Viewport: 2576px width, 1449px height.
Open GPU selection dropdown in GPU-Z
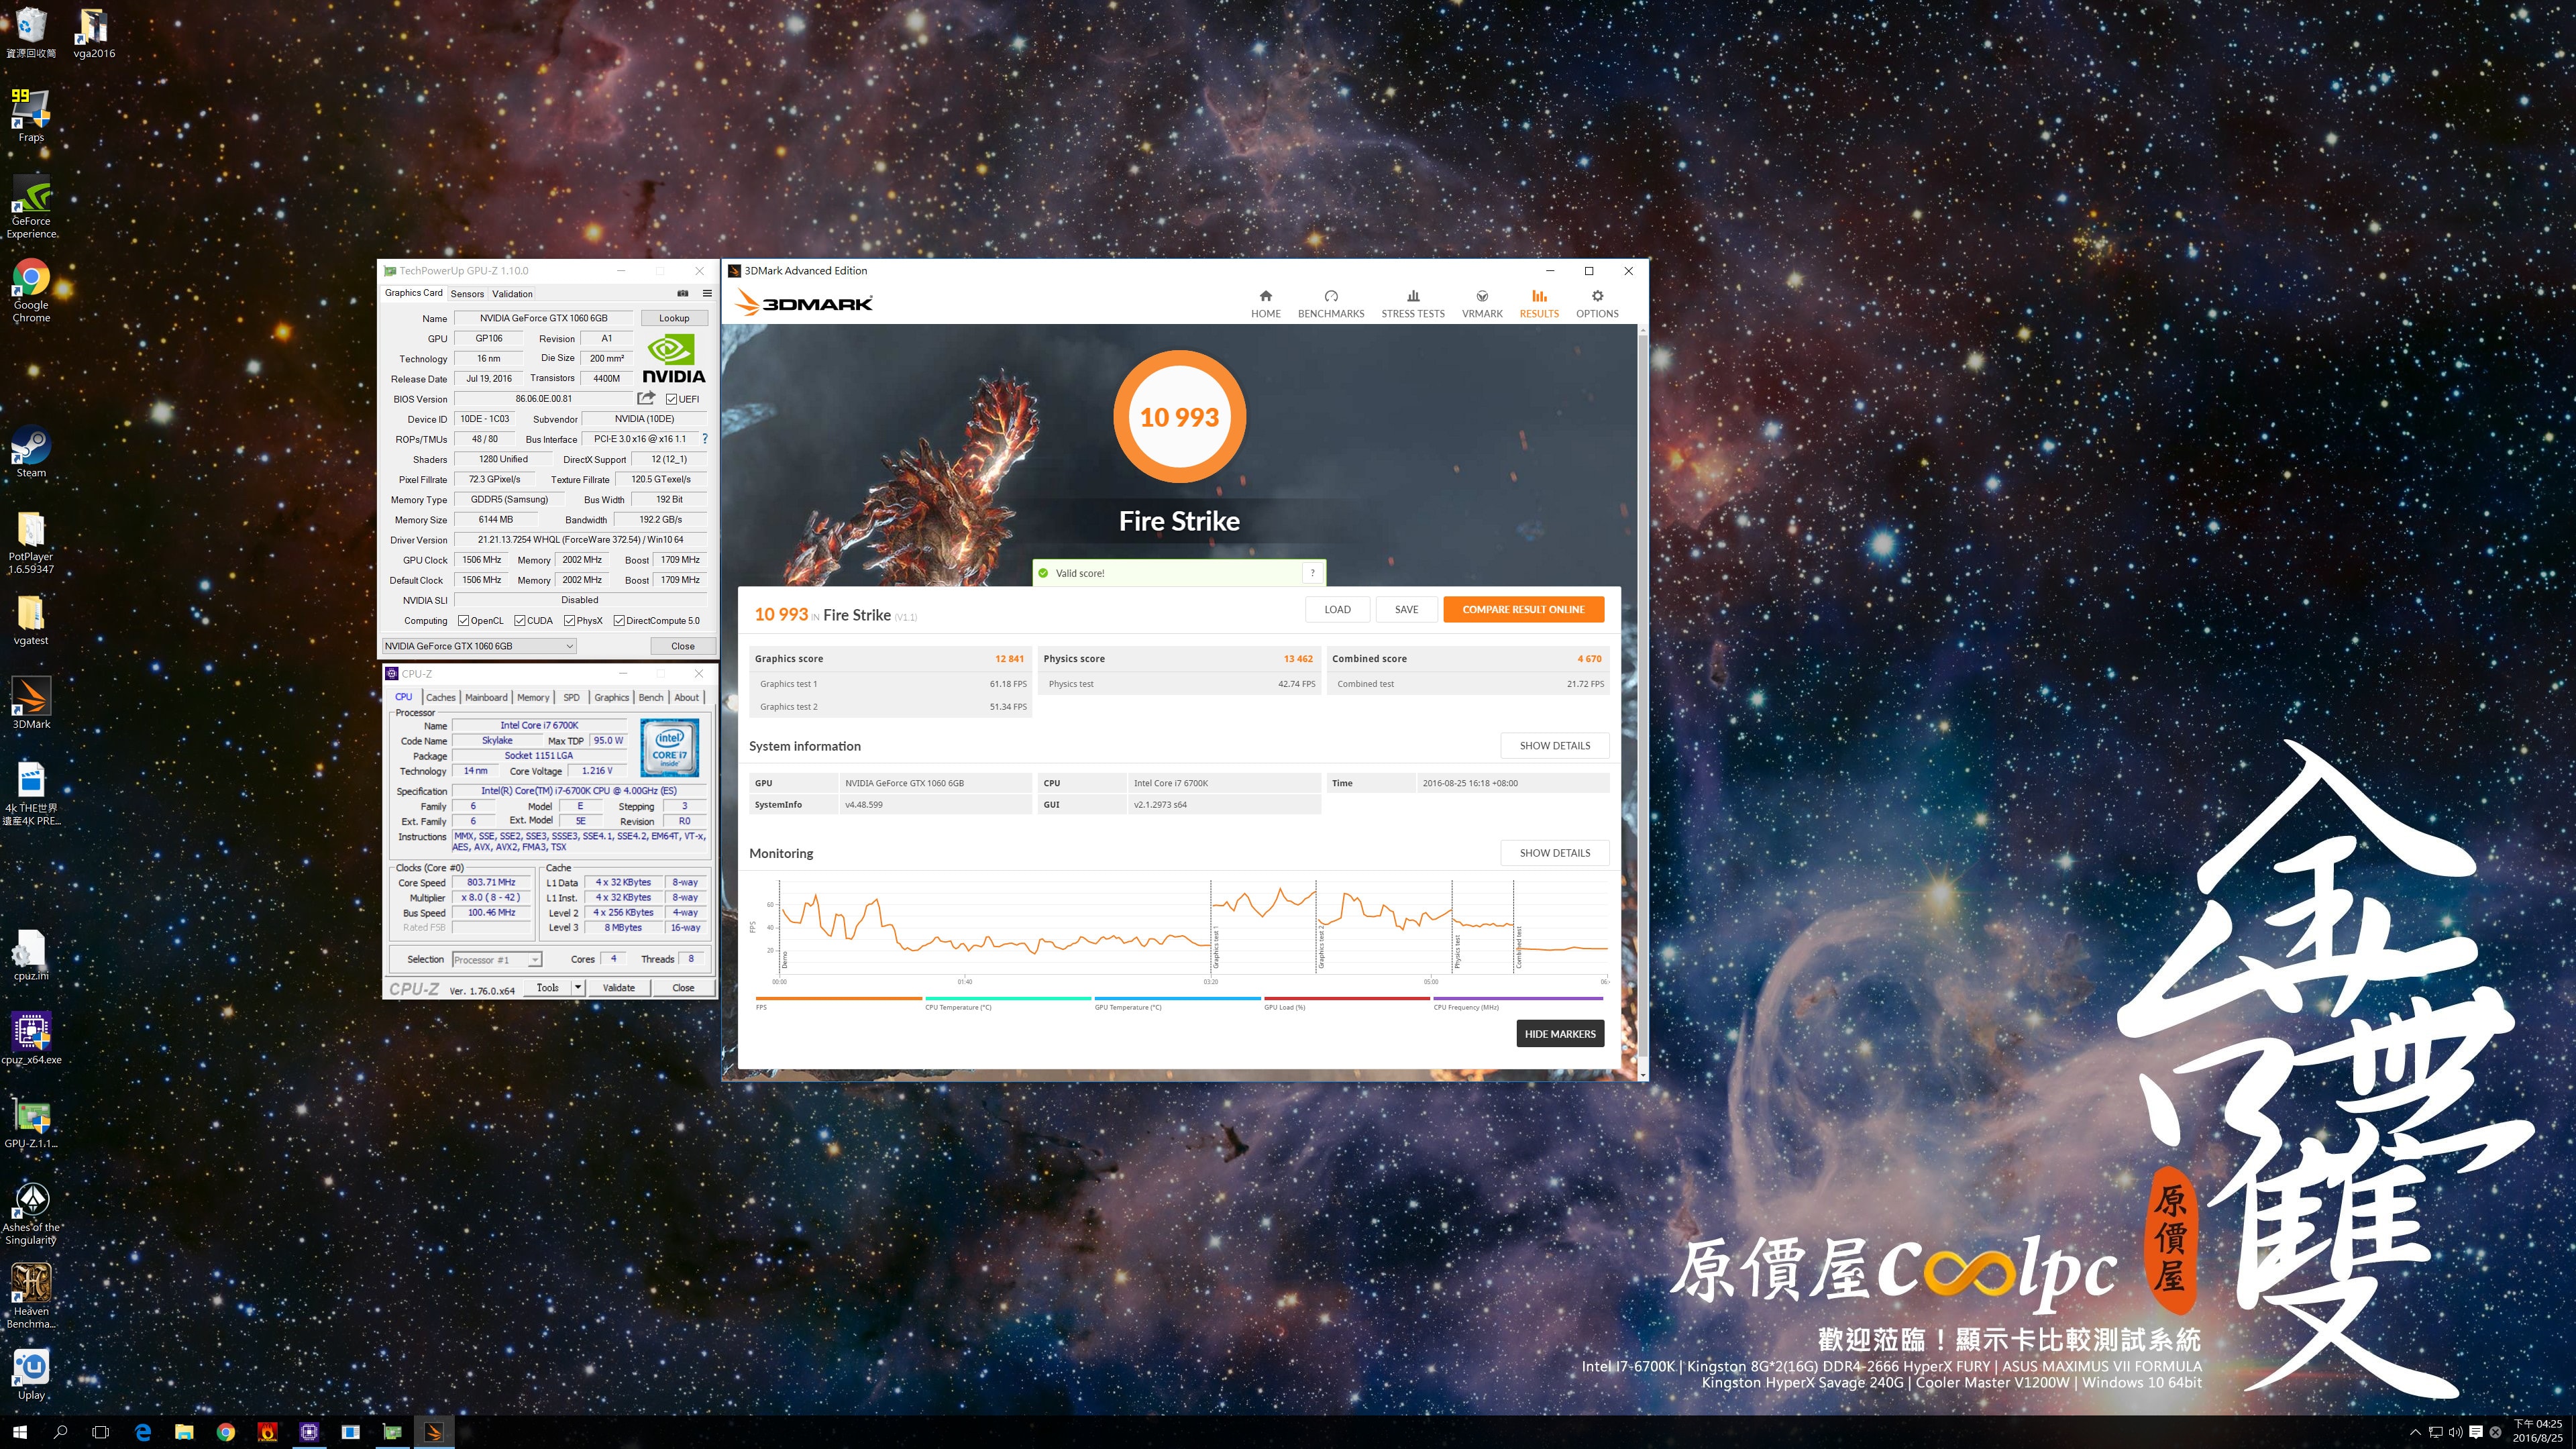tap(479, 646)
